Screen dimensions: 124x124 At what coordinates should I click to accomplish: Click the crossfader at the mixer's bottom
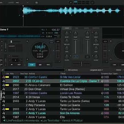point(81,64)
